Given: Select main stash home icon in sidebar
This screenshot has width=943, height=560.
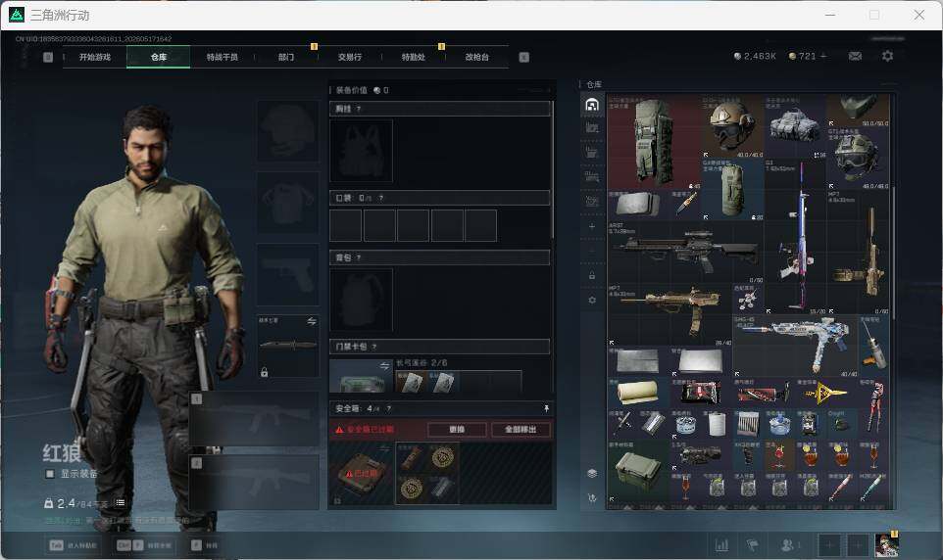Looking at the screenshot, I should point(592,105).
